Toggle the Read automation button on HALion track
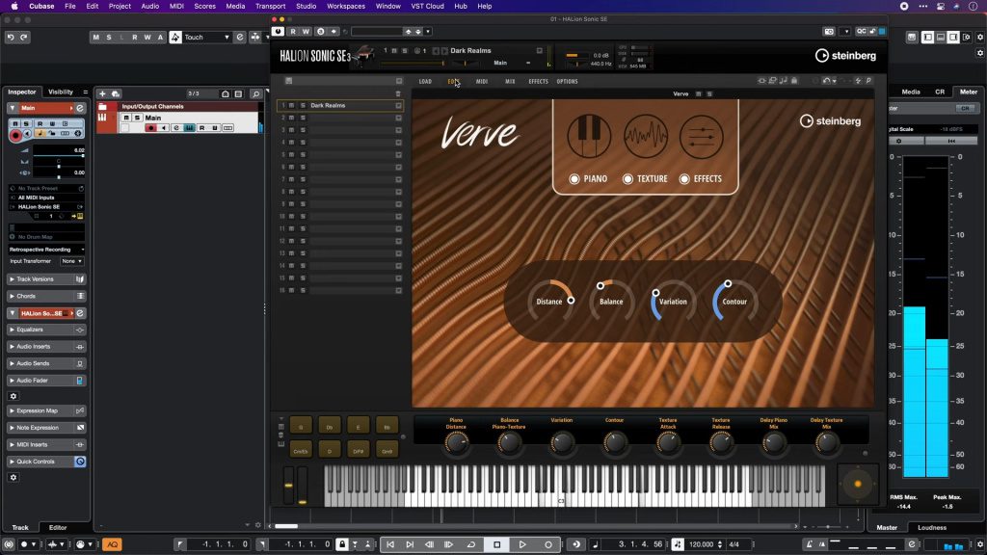Viewport: 987px width, 555px height. (40, 123)
